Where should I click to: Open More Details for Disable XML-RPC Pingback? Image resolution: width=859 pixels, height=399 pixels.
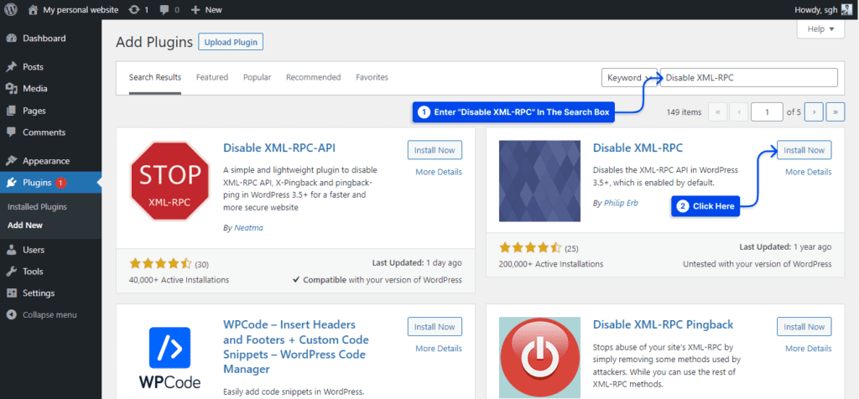coord(809,349)
